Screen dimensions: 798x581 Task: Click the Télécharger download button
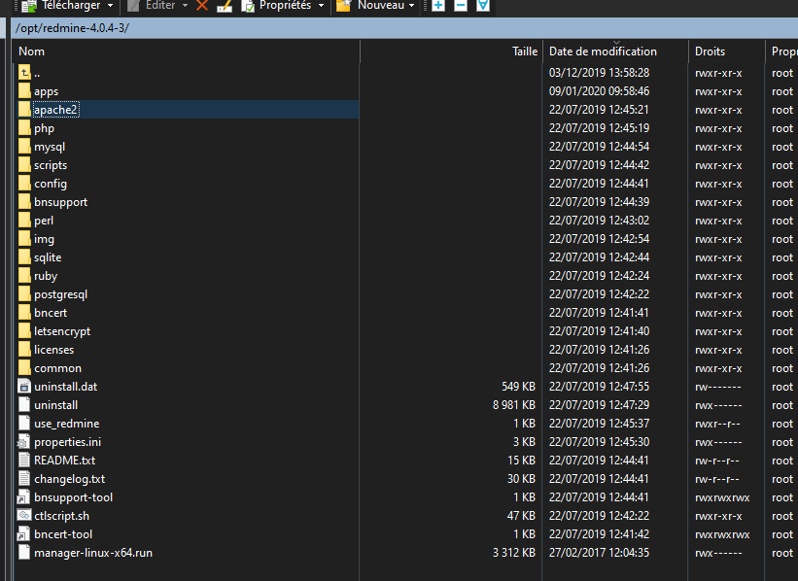pos(60,6)
